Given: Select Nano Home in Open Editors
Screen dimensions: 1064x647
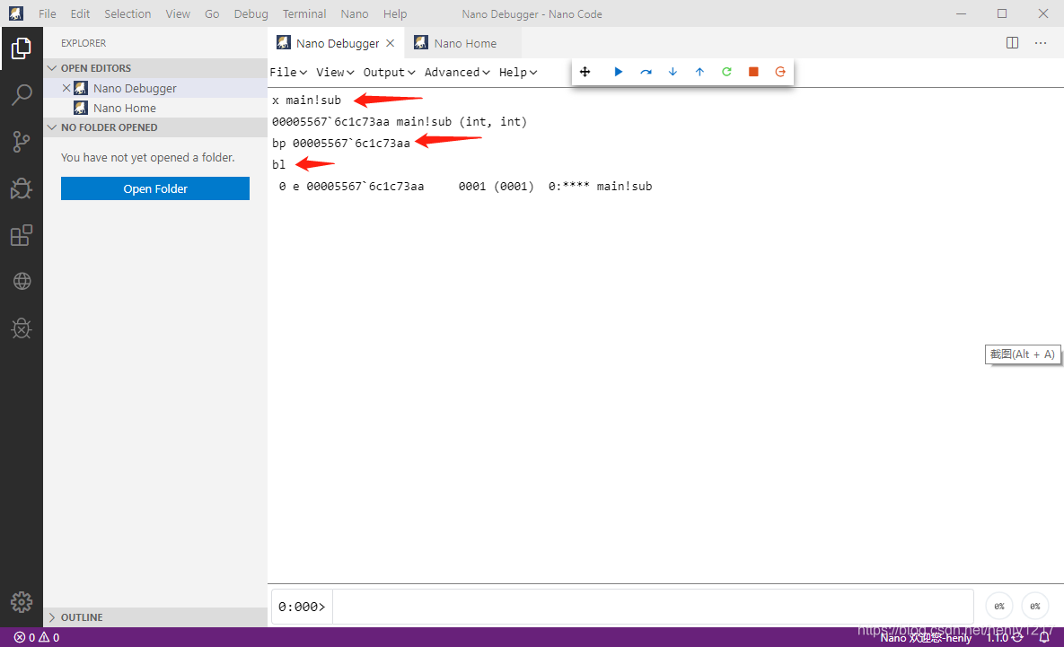Looking at the screenshot, I should tap(155, 108).
